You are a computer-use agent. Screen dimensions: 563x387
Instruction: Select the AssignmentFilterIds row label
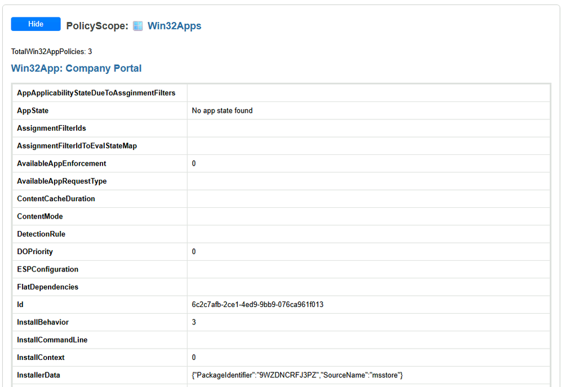(51, 128)
